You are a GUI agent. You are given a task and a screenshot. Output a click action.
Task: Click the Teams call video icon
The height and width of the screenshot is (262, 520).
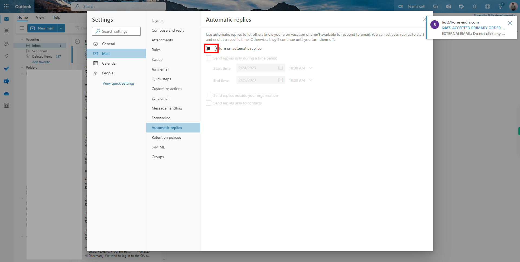pos(401,6)
